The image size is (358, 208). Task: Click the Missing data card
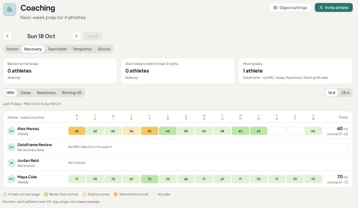pos(295,71)
